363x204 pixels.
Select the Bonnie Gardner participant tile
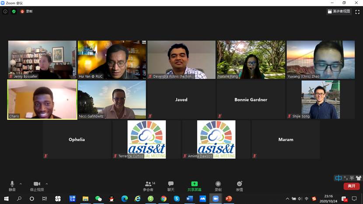(x=251, y=100)
